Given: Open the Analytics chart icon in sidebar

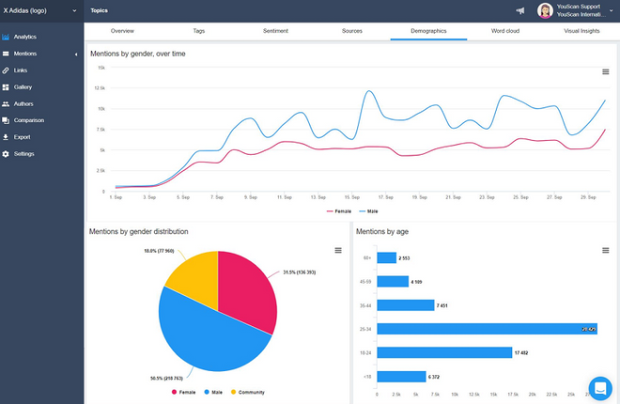Looking at the screenshot, I should 6,37.
